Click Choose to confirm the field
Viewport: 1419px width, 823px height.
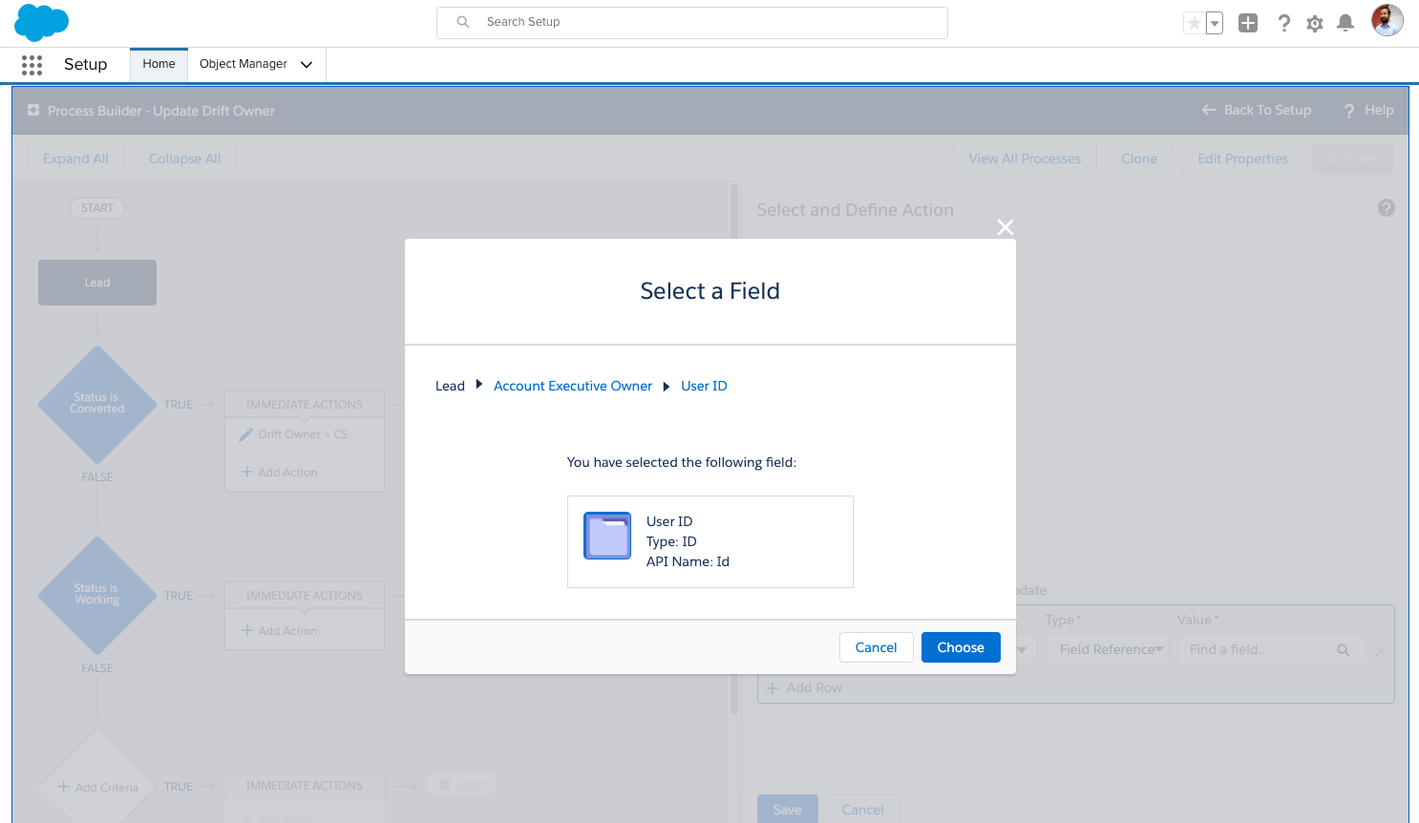pyautogui.click(x=961, y=647)
